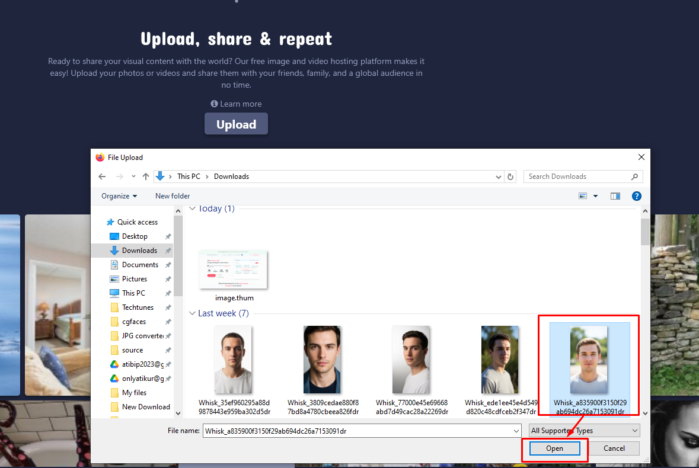This screenshot has width=699, height=468.
Task: Click sidebar scroll down arrow
Action: [178, 413]
